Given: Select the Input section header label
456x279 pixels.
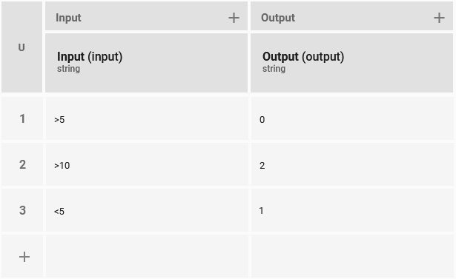Looking at the screenshot, I should tap(68, 18).
